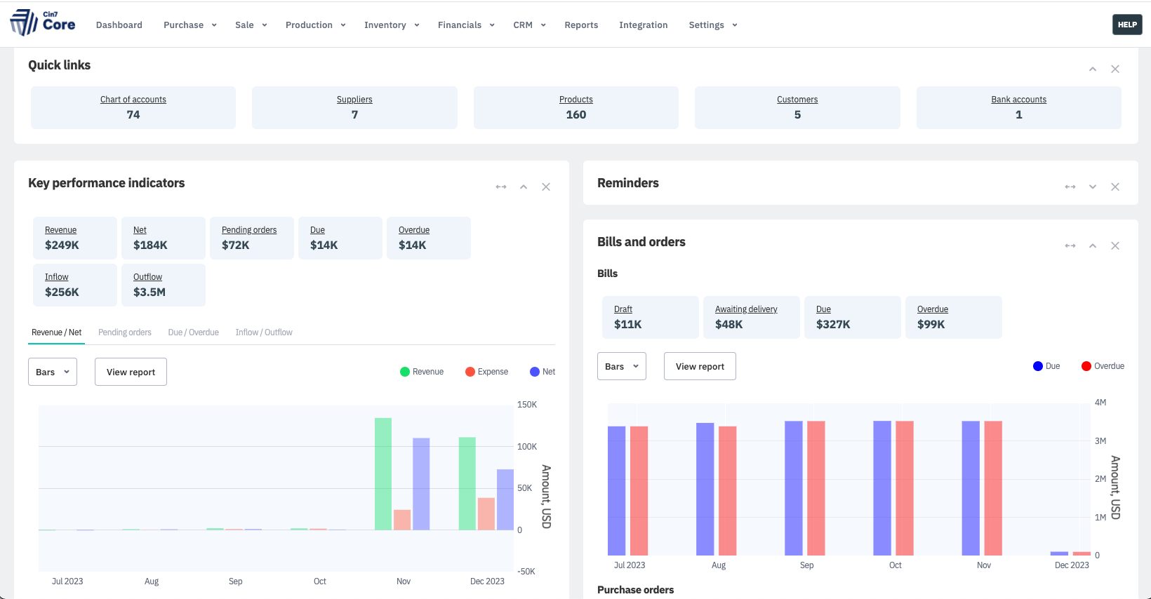Click the $327K due bills value
This screenshot has width=1151, height=599.
tap(833, 325)
